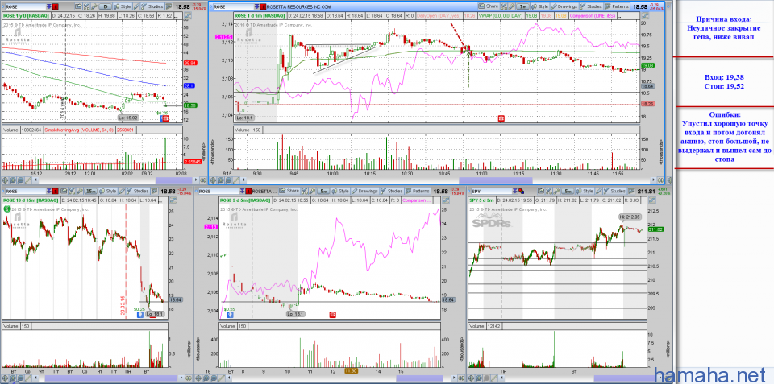774x384 pixels.
Task: Click red symbol-link icon in ROSE 1m chart
Action: (x=263, y=6)
